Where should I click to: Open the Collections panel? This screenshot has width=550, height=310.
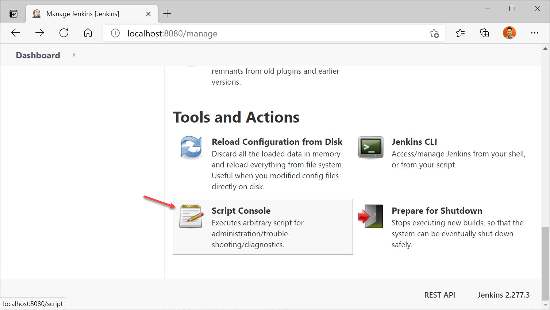pyautogui.click(x=484, y=33)
